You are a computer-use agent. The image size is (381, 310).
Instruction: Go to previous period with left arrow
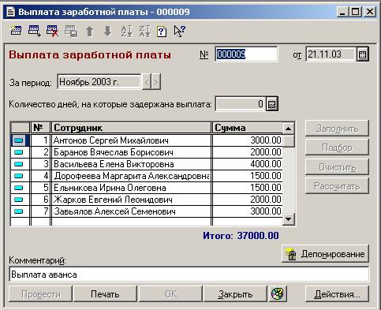(x=147, y=82)
